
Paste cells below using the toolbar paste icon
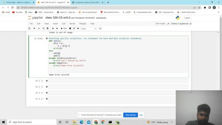pos(48,28)
